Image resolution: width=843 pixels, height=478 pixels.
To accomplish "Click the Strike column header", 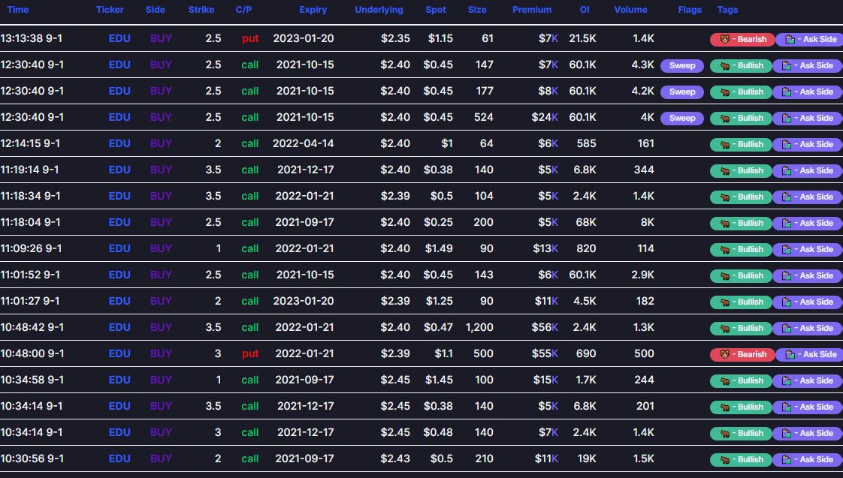I will [201, 10].
